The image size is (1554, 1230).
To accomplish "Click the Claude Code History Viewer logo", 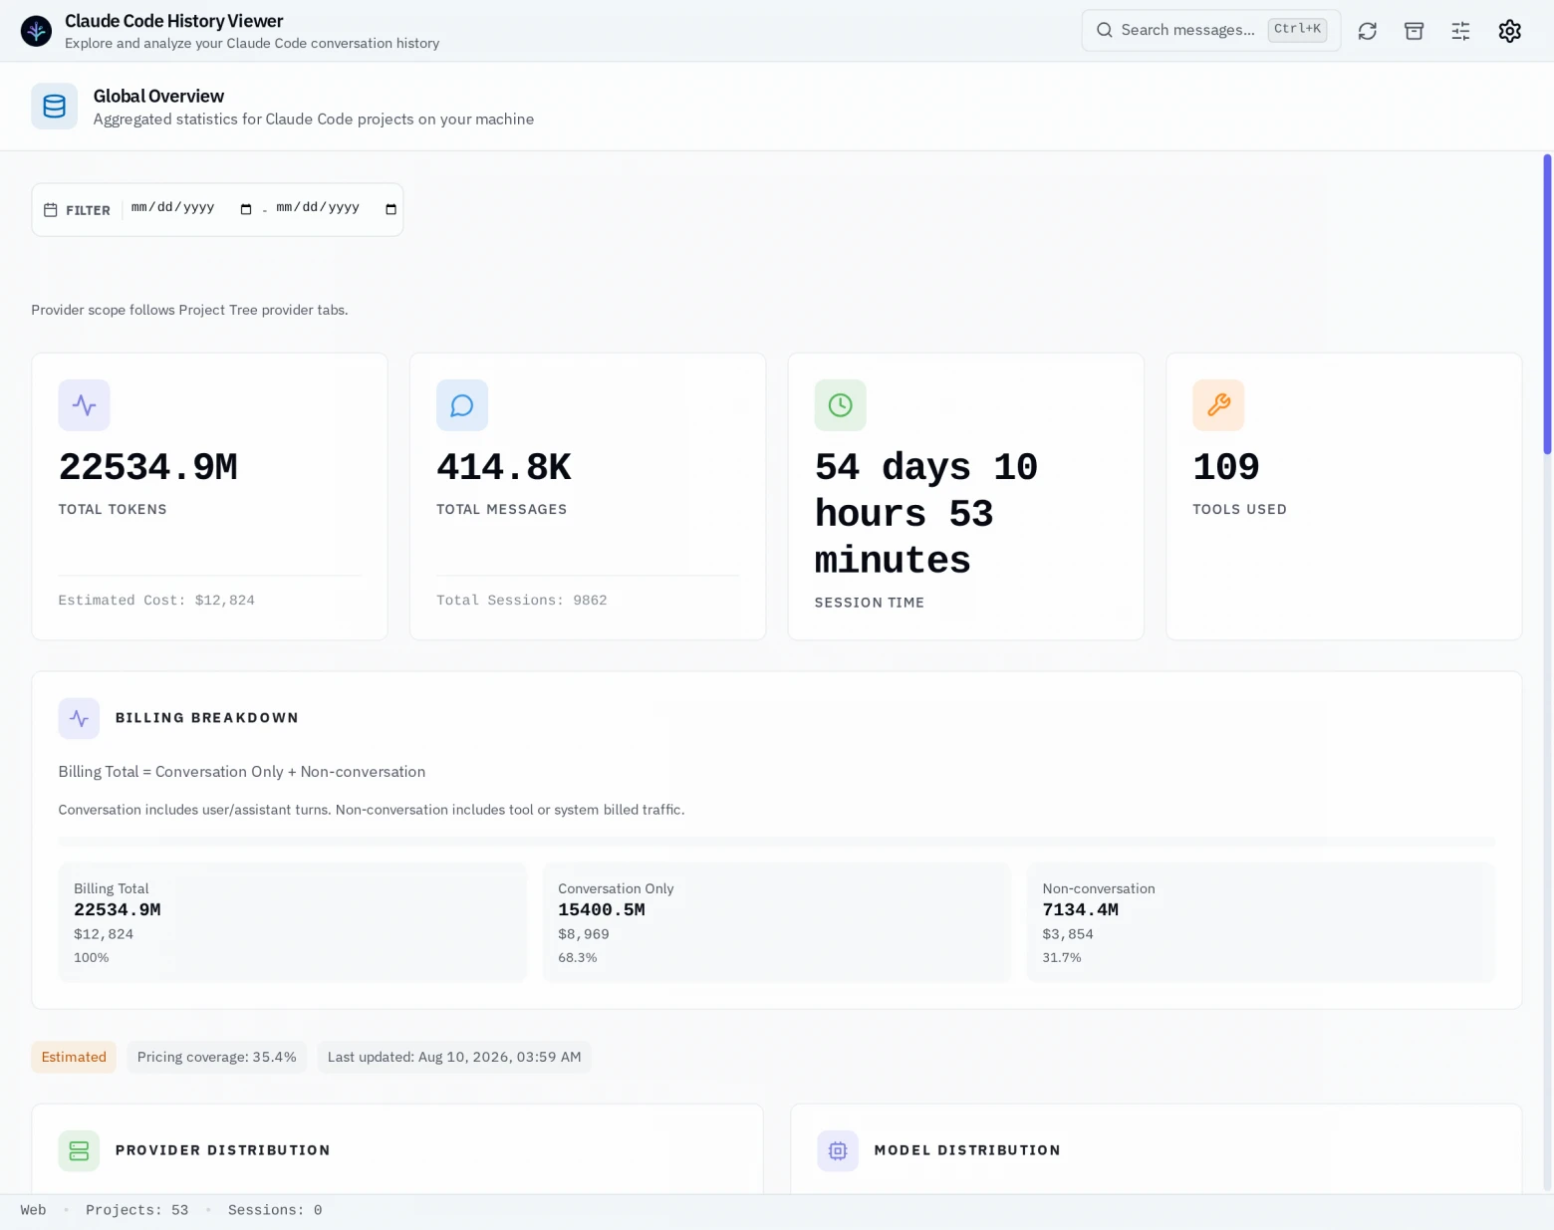I will [36, 31].
